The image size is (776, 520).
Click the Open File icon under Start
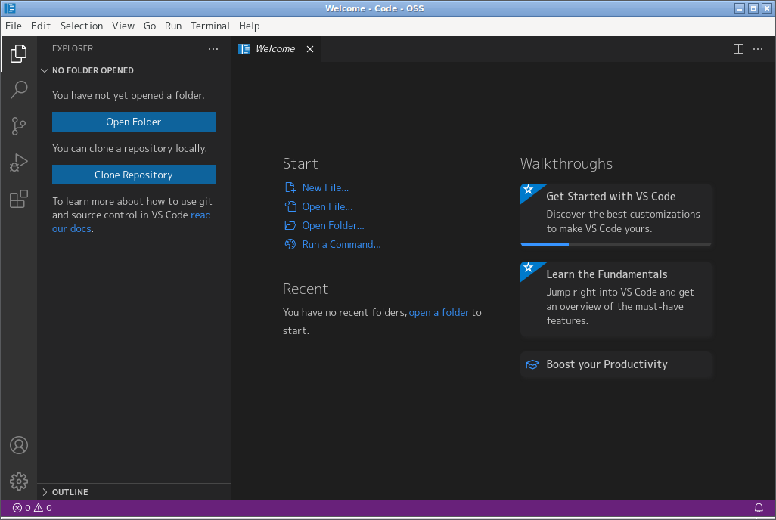290,206
